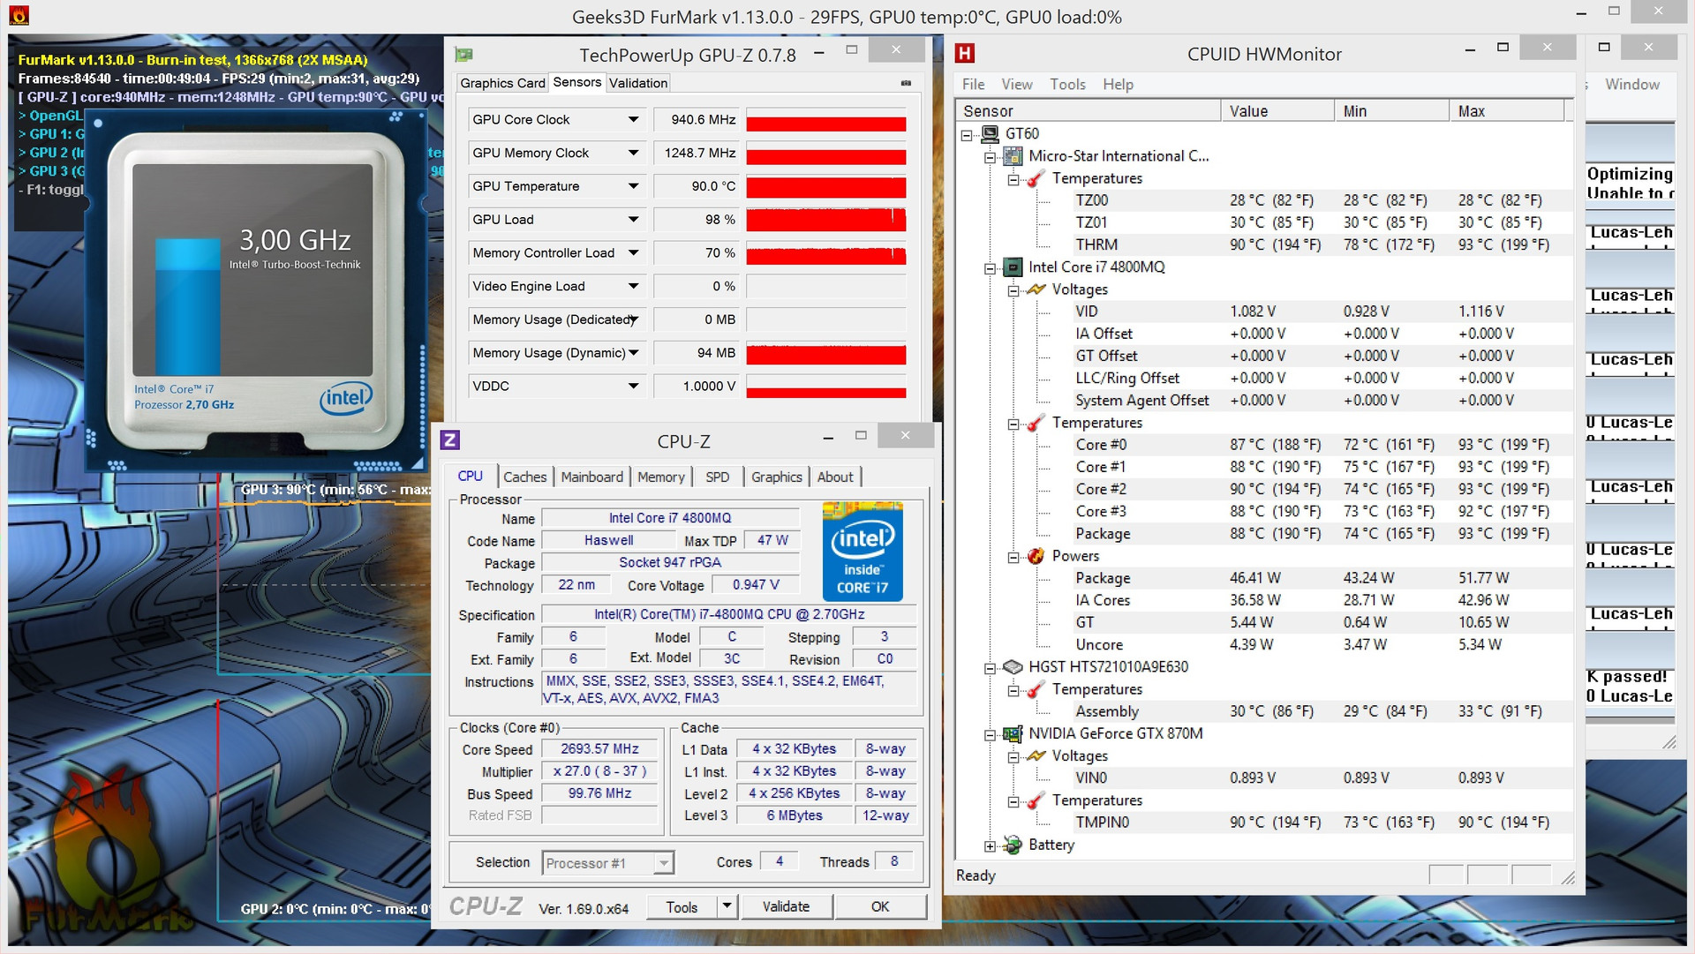The image size is (1695, 954).
Task: Open the Tools menu in HWMonitor
Action: [1066, 85]
